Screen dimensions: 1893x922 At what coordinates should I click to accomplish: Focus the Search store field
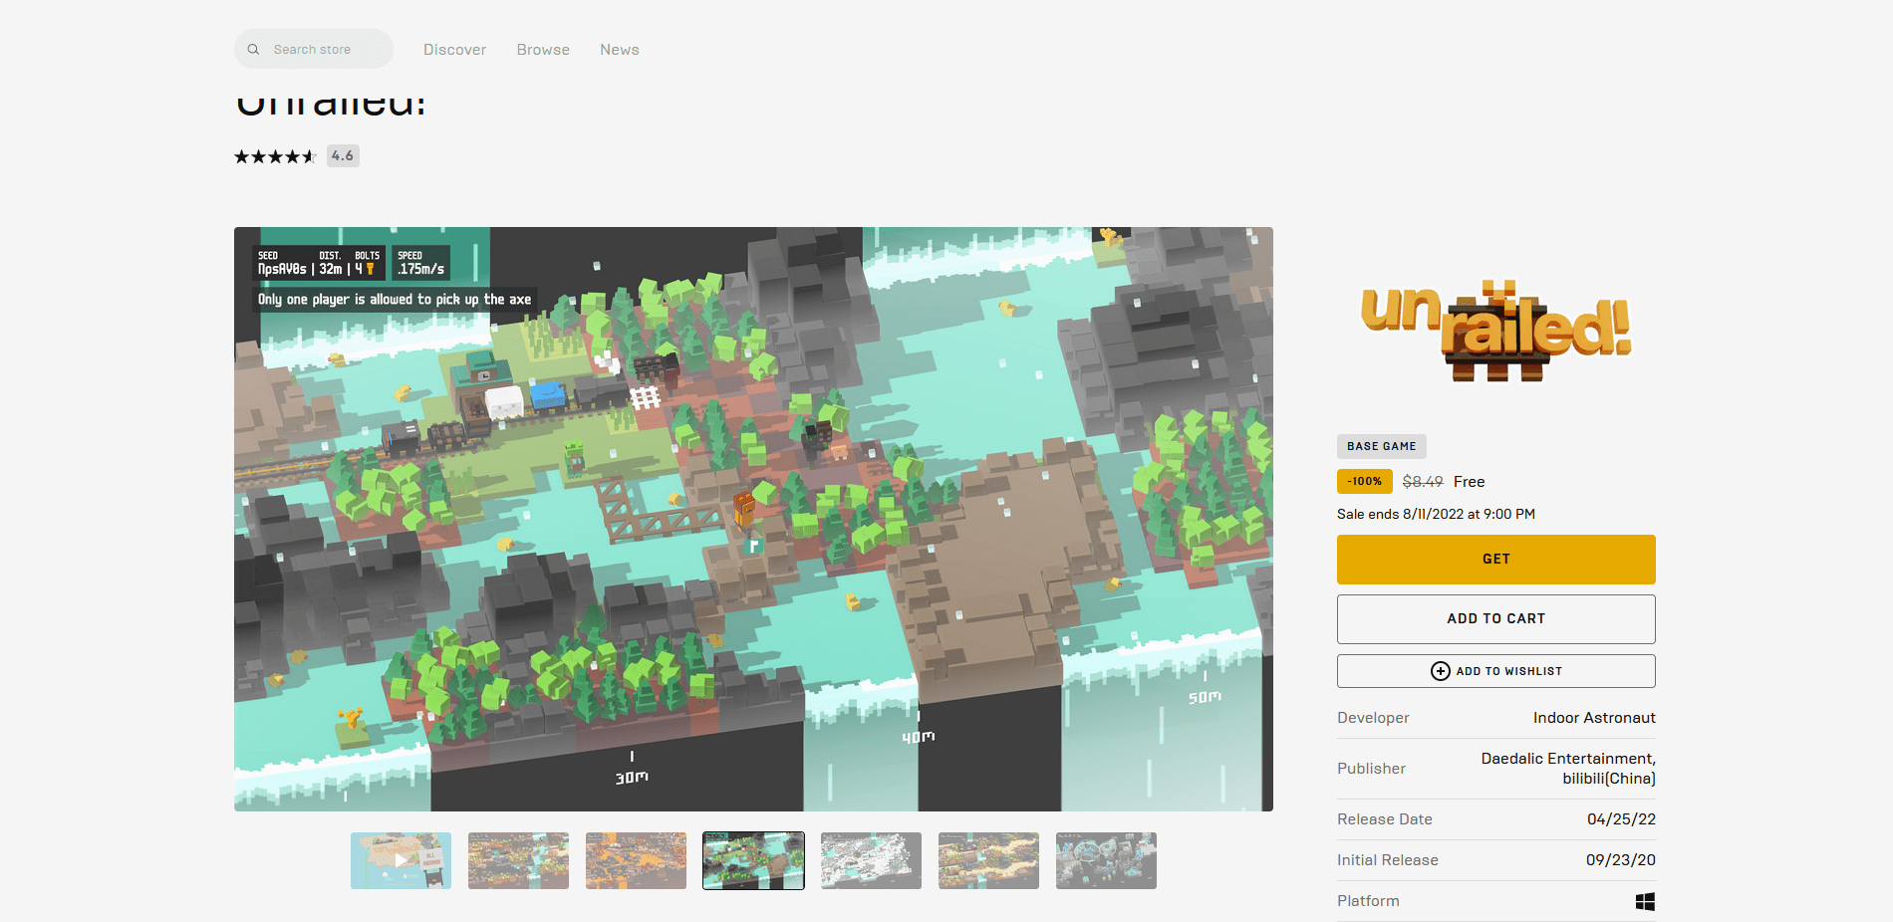[314, 49]
